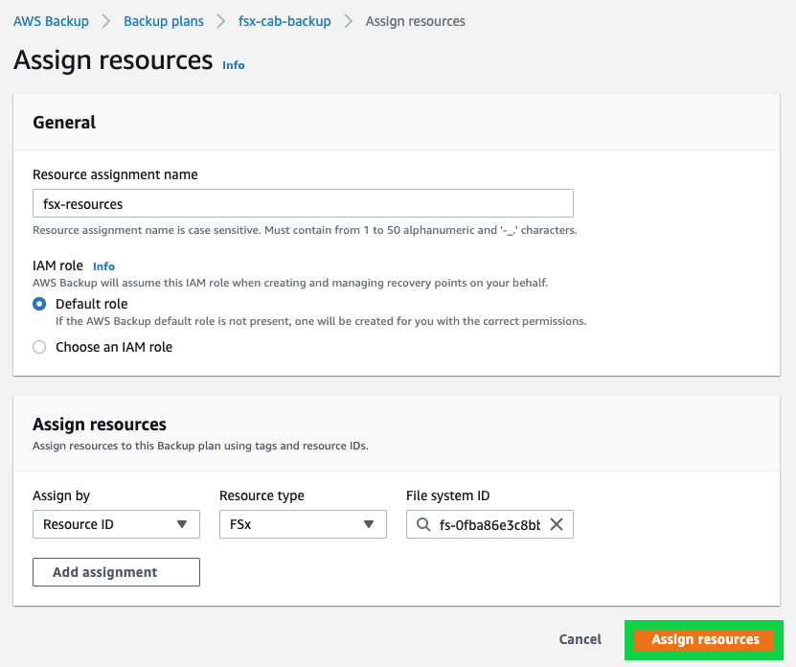Return to the fsx-cab-backup plan
This screenshot has height=667, width=796.
284,20
